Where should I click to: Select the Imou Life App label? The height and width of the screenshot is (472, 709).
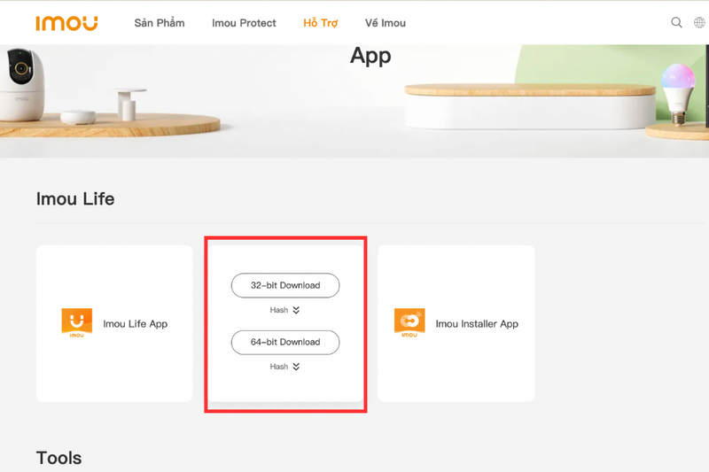pyautogui.click(x=136, y=324)
